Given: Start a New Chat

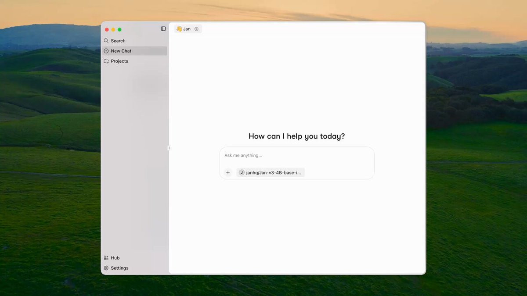Looking at the screenshot, I should pos(134,51).
